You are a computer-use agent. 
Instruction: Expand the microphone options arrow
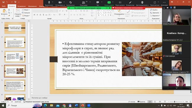tap(53, 2)
